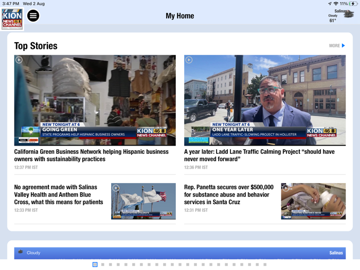Select the Hollister street interview thumbnail
The image size is (360, 270).
click(x=265, y=100)
